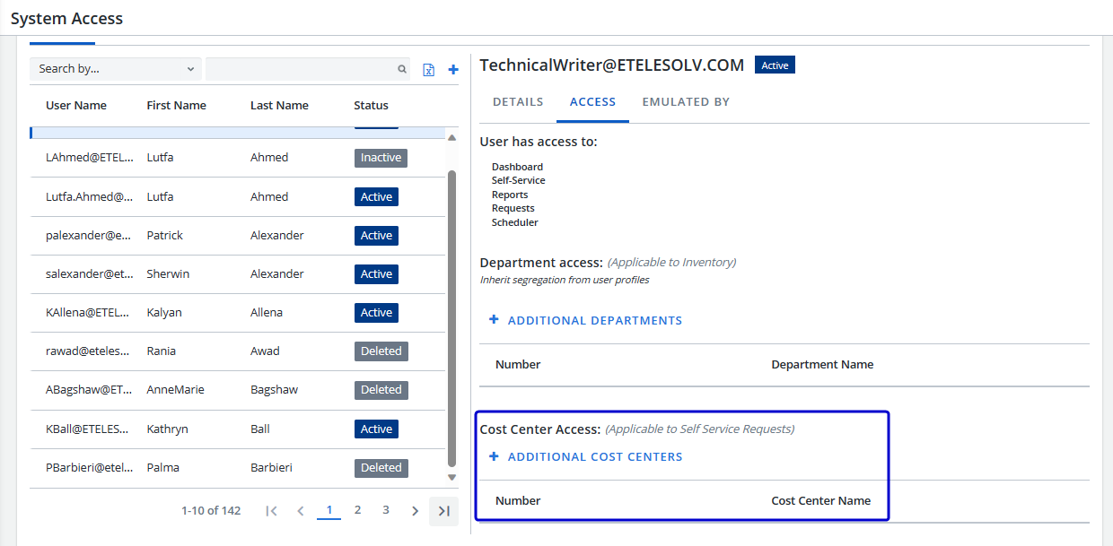Switch to the Details tab

coord(518,102)
